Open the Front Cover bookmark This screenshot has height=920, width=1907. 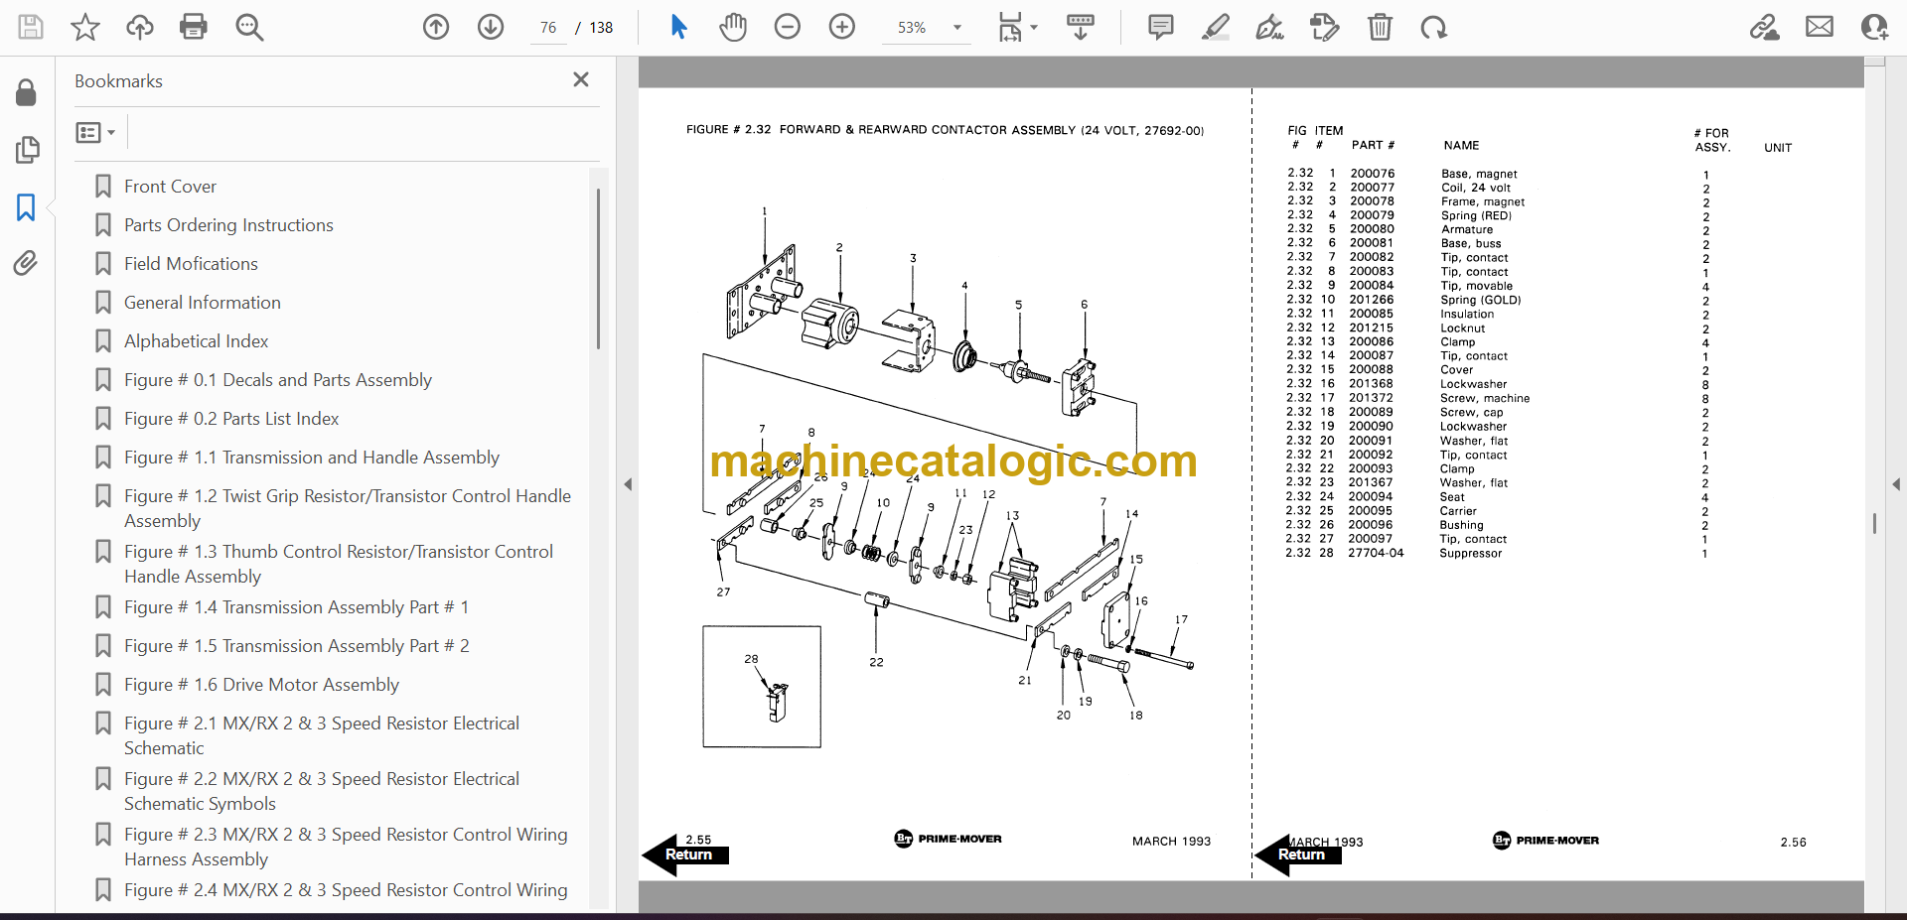[x=170, y=187]
